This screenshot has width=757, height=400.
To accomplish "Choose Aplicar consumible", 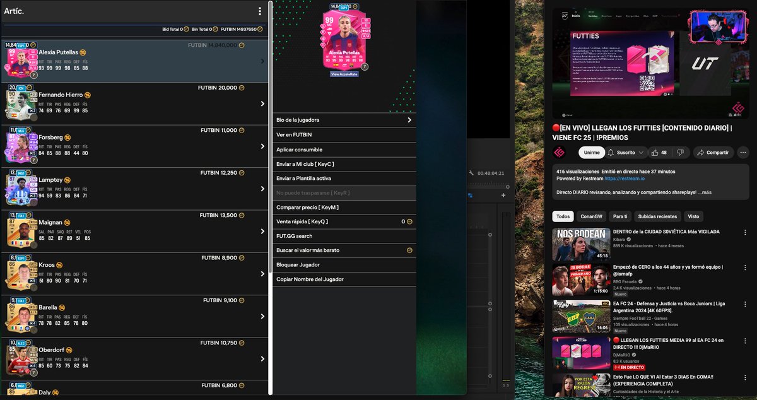I will 344,150.
